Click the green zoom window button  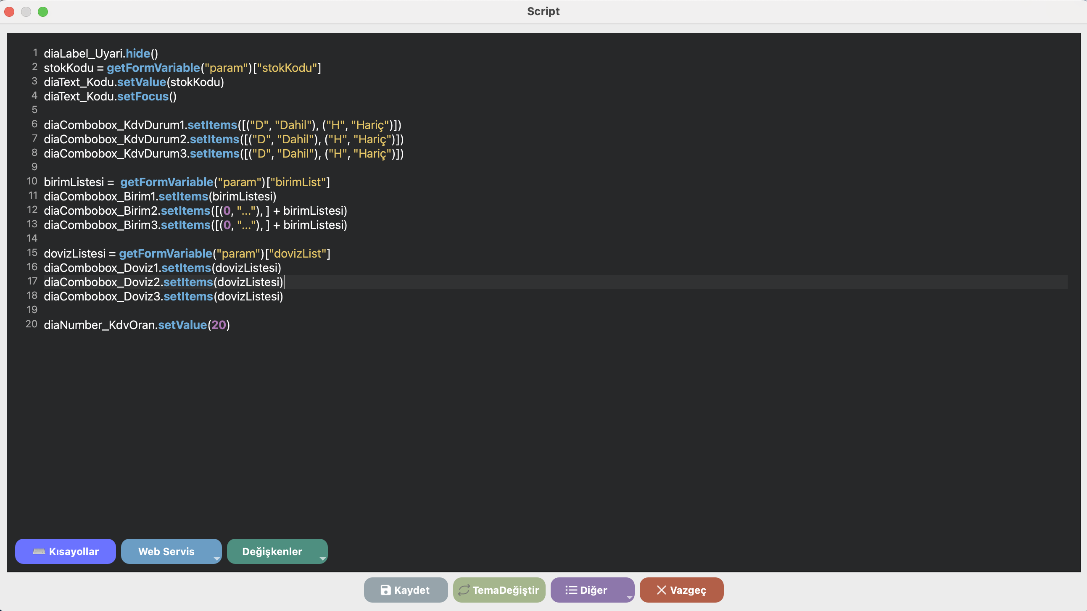(43, 12)
